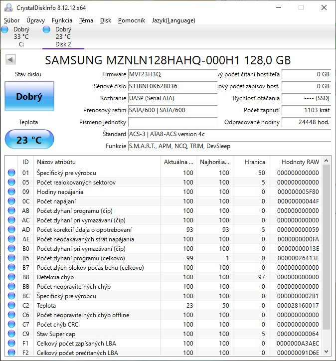
Task: Click the status orb for attribute 05
Action: pos(11,182)
